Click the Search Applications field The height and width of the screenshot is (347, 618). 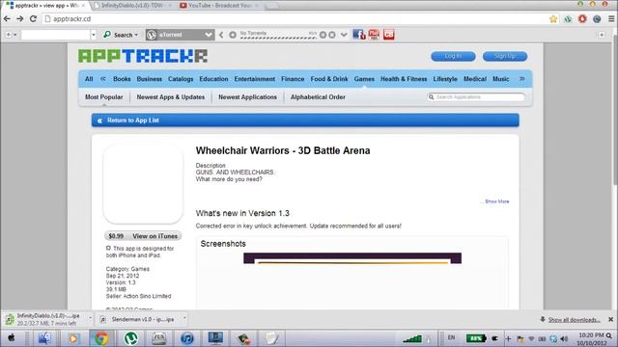point(476,97)
